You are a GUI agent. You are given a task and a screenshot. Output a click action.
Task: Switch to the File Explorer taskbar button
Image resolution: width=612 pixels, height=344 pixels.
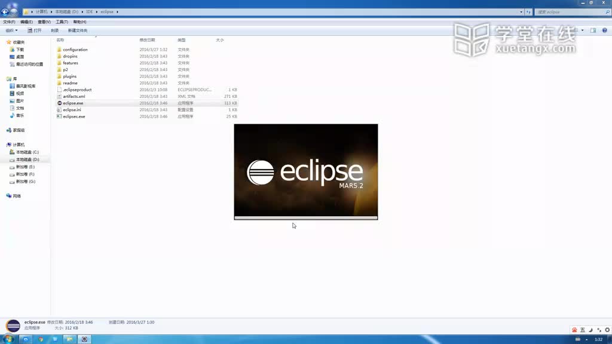(69, 339)
